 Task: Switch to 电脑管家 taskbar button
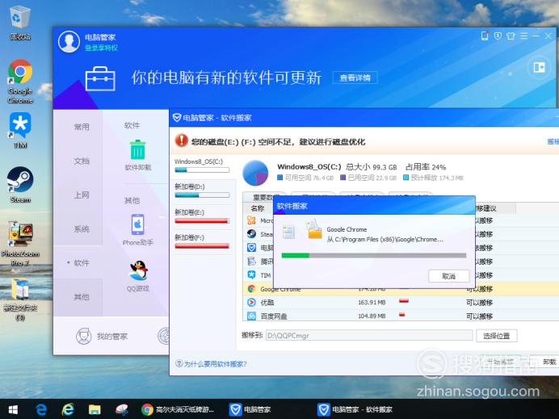coord(250,409)
